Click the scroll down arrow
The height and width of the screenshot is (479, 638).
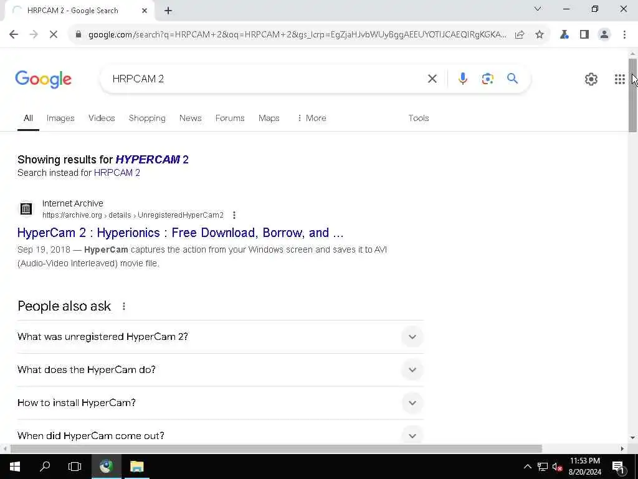633,438
